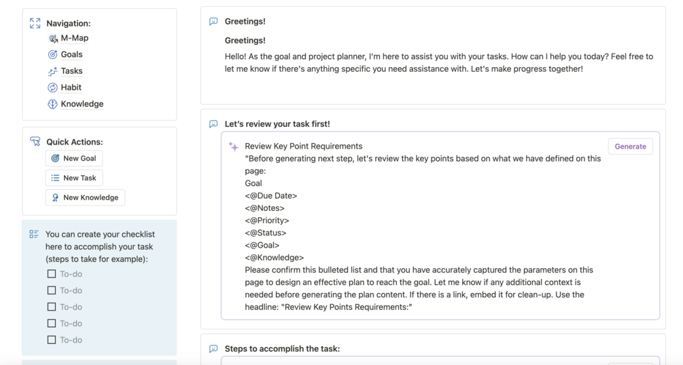The width and height of the screenshot is (683, 365).
Task: Tick the third To-do checkbox
Action: pyautogui.click(x=52, y=307)
